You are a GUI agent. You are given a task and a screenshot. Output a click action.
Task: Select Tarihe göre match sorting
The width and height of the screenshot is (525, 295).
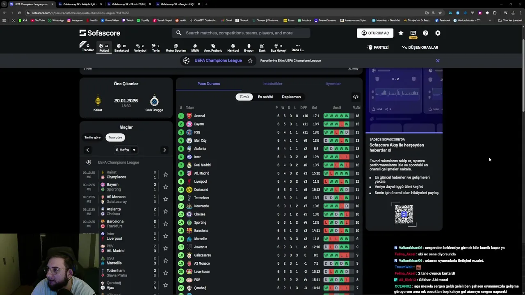click(92, 138)
